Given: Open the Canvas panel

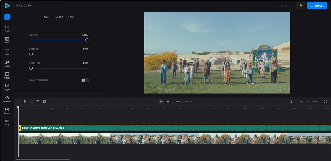Looking at the screenshot, I should click(7, 40).
